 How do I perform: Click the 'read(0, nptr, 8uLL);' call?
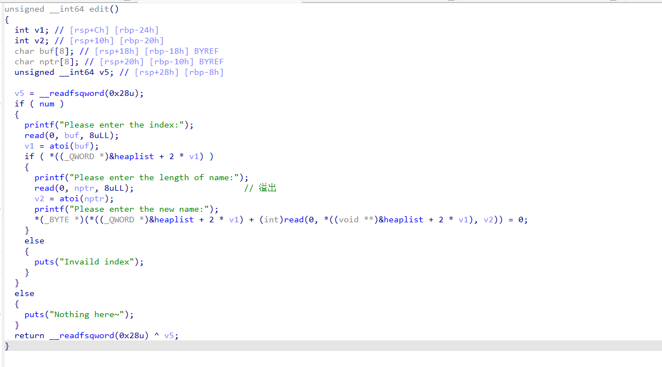[x=84, y=188]
